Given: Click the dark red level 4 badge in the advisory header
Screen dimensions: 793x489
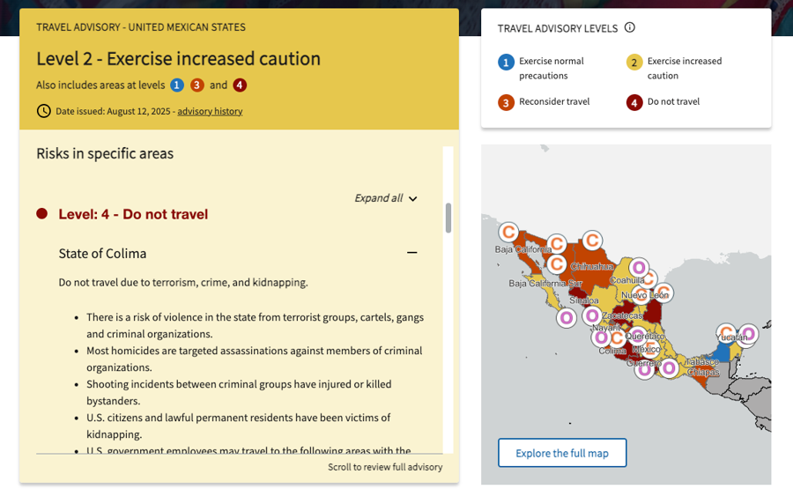Looking at the screenshot, I should 240,85.
